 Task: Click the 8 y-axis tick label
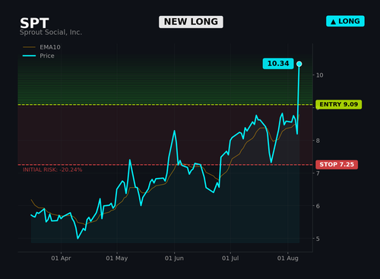(x=318, y=141)
